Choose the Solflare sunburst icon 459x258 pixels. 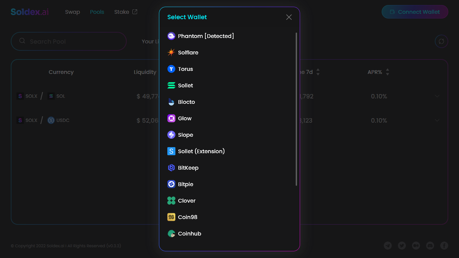(171, 52)
